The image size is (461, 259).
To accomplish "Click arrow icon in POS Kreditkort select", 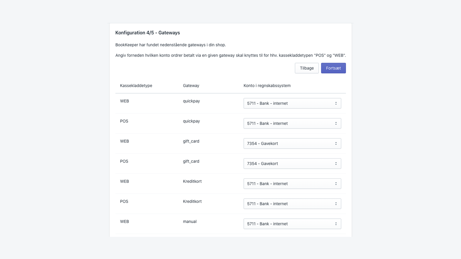I will coord(336,204).
